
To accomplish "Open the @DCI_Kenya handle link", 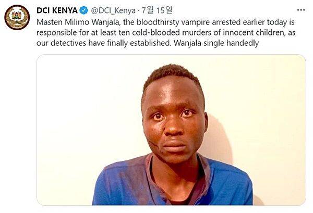I will point(113,10).
